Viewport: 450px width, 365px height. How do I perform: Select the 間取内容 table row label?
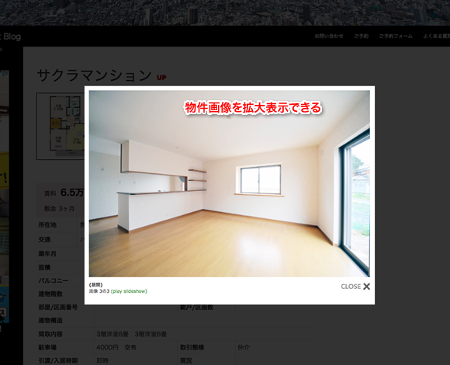click(x=50, y=334)
